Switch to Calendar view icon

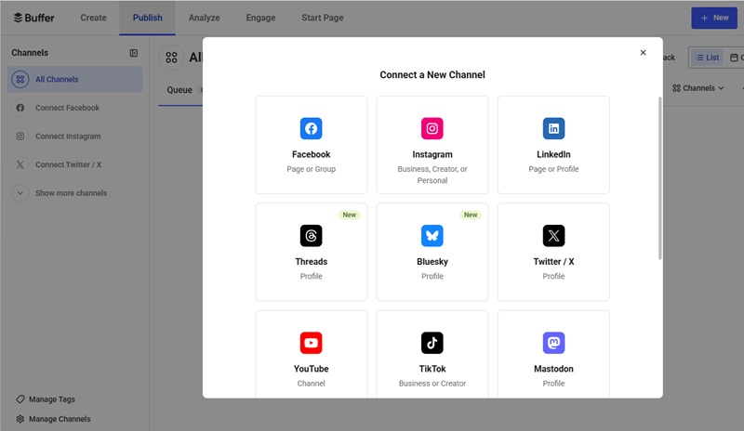click(735, 58)
